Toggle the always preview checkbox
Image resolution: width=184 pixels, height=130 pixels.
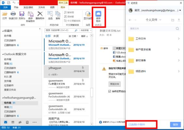(x=110, y=91)
